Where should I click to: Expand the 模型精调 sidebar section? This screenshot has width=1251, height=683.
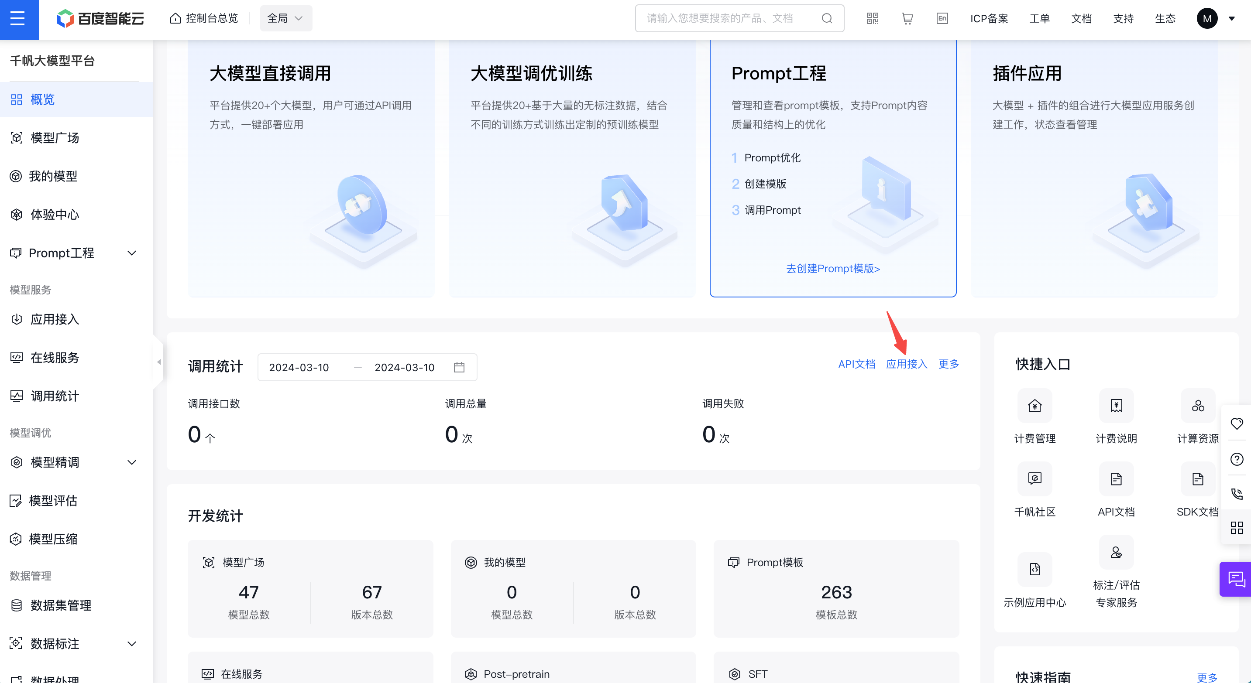(x=132, y=462)
